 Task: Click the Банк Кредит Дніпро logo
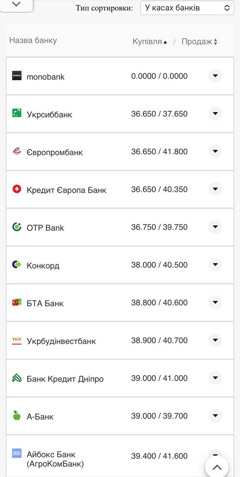coord(16,378)
